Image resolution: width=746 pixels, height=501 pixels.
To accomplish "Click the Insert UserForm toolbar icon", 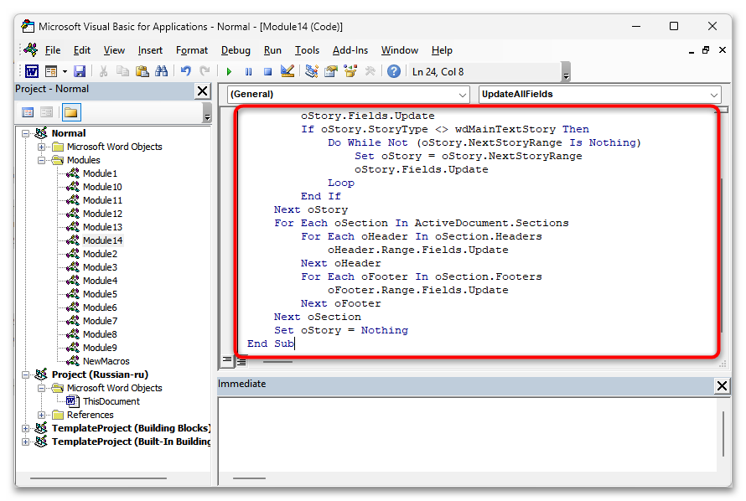I will pyautogui.click(x=51, y=72).
